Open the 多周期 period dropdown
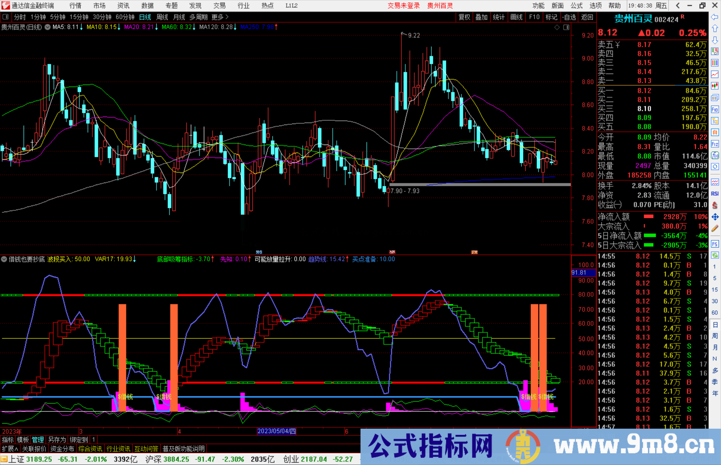The height and width of the screenshot is (465, 721). click(x=199, y=17)
